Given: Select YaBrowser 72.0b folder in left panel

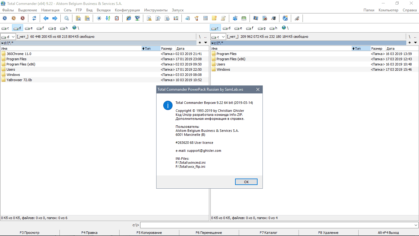Looking at the screenshot, I should (x=104, y=80).
